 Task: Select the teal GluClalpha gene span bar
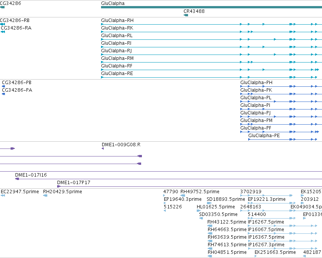point(212,8)
